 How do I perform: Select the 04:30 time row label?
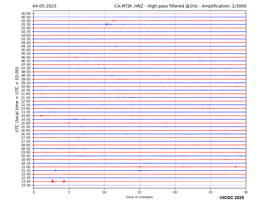pyautogui.click(x=26, y=47)
